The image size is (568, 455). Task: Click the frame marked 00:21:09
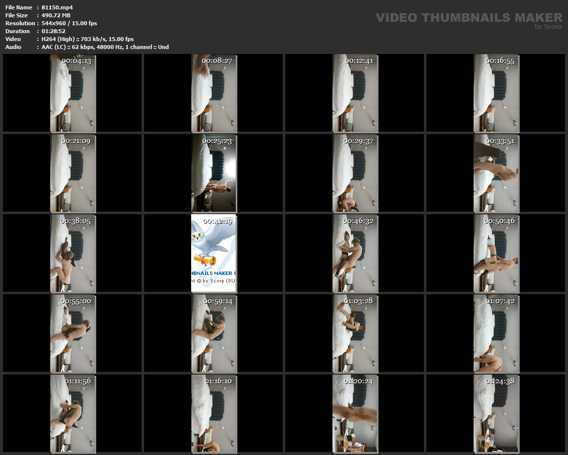pos(73,174)
